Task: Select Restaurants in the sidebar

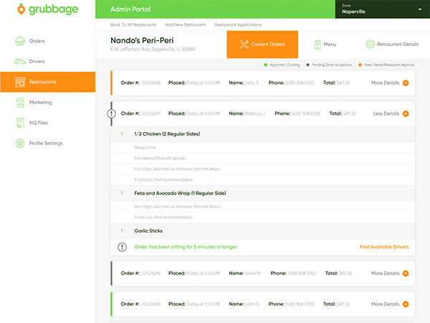Action: pyautogui.click(x=48, y=82)
